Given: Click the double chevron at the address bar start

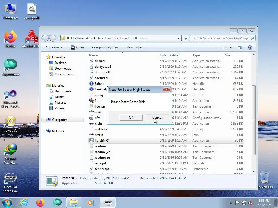Looking at the screenshot, I should 68,38.
